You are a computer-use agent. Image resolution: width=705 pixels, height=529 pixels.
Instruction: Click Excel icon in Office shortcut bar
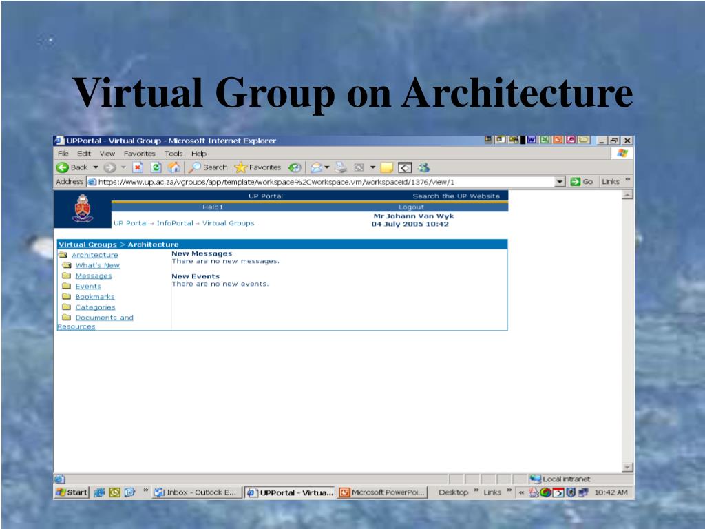pos(545,140)
